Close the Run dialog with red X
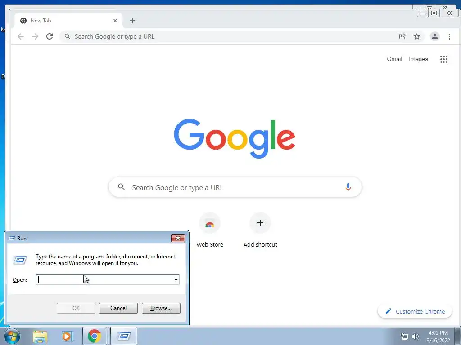The height and width of the screenshot is (345, 461). [178, 238]
